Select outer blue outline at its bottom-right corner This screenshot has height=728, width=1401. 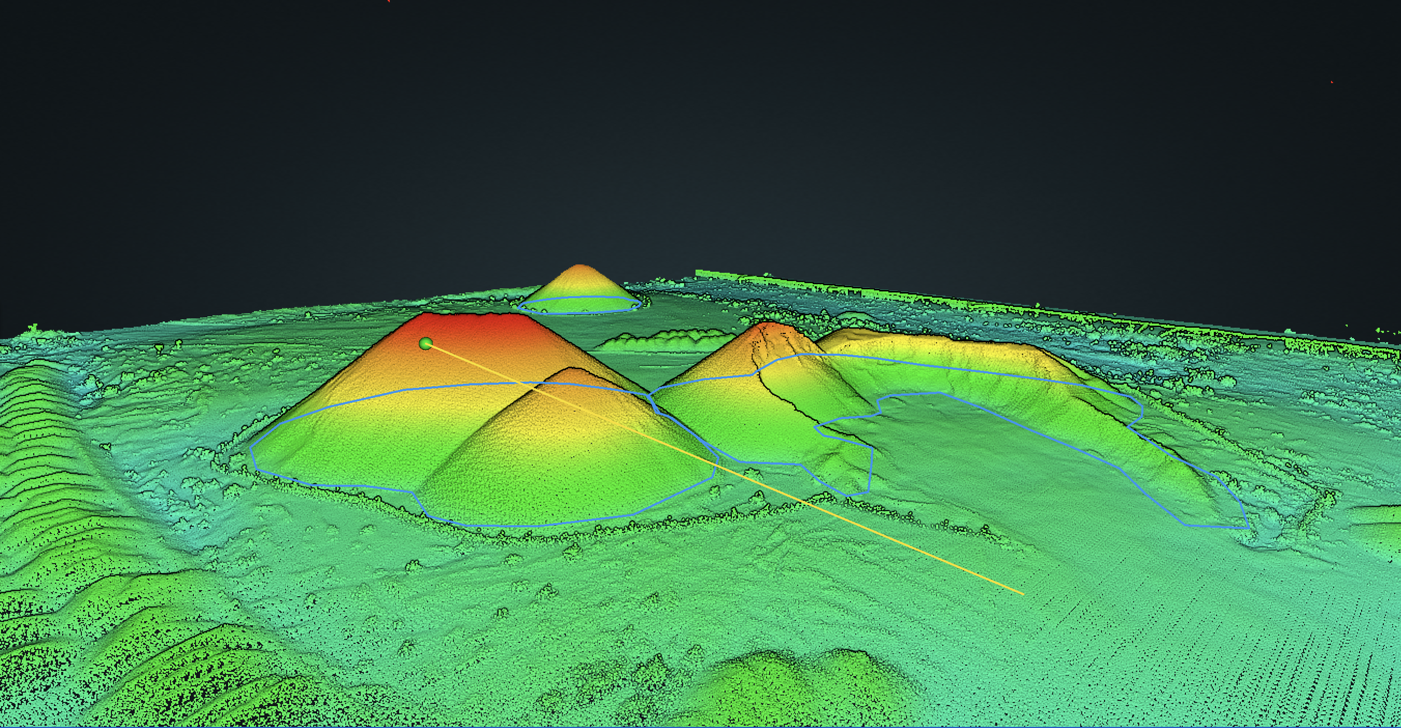pos(1249,527)
